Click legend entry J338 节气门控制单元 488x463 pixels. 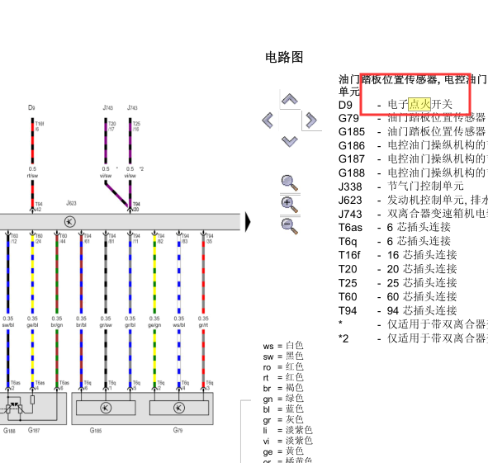[x=401, y=187]
